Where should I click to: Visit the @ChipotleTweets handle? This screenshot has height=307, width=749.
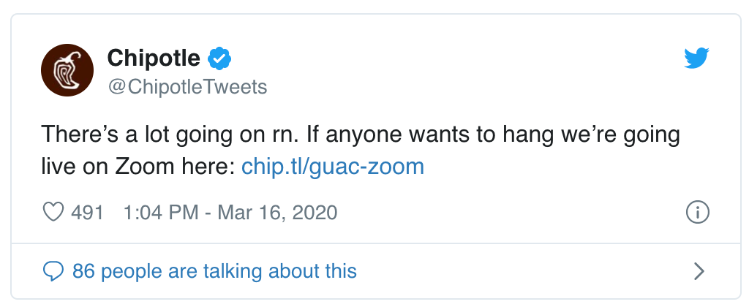tap(188, 87)
